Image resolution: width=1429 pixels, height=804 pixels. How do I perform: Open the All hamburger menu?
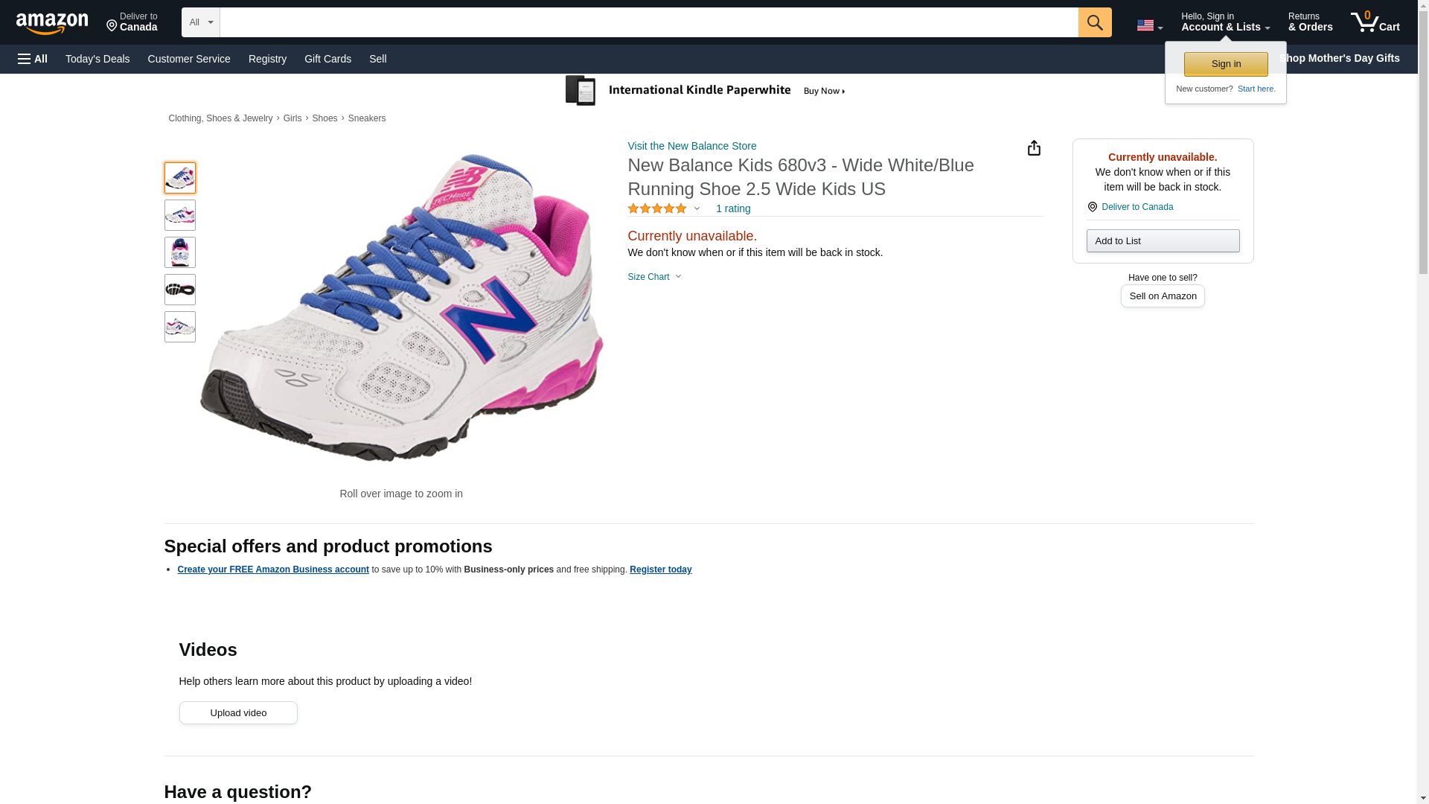click(33, 59)
